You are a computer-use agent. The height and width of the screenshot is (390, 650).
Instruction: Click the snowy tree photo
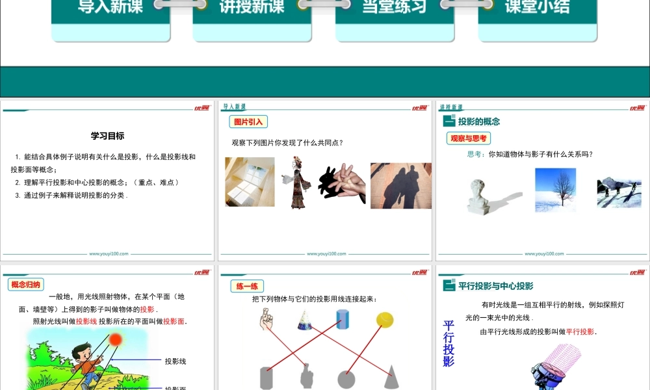point(555,190)
